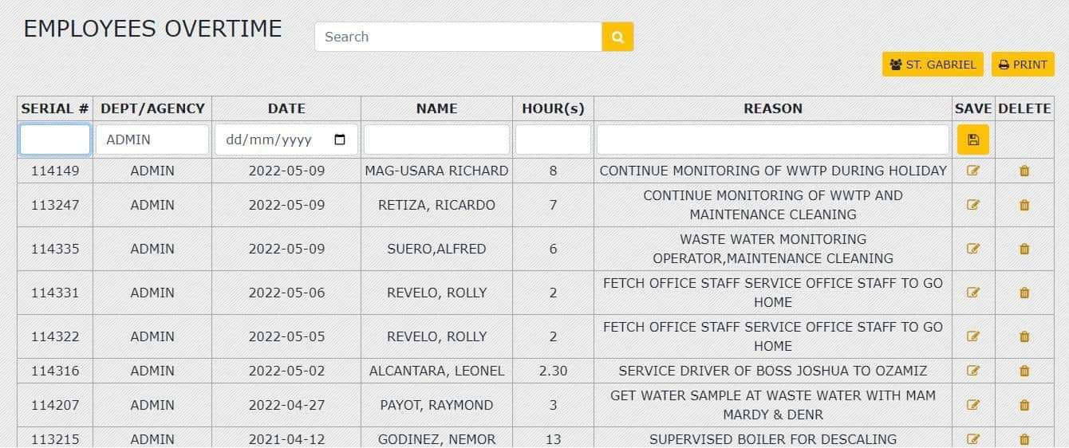The width and height of the screenshot is (1069, 448).
Task: Edit the SUERO,ALFRED overtime entry
Action: point(972,249)
